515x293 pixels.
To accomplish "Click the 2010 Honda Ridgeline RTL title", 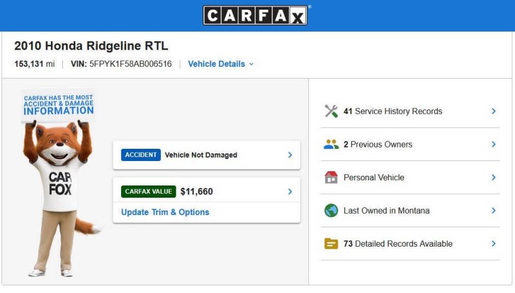I will tap(91, 46).
